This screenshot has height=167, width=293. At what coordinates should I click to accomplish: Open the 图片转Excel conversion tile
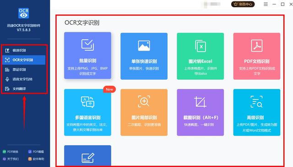point(201,56)
